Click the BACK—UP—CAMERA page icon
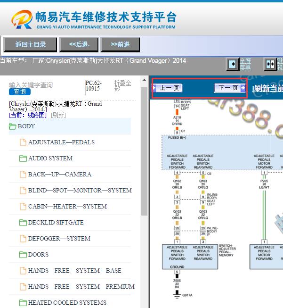Screen dimensions: 283x308 (23, 175)
